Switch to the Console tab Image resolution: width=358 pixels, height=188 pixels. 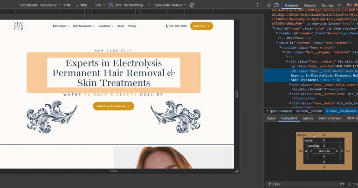click(x=310, y=5)
